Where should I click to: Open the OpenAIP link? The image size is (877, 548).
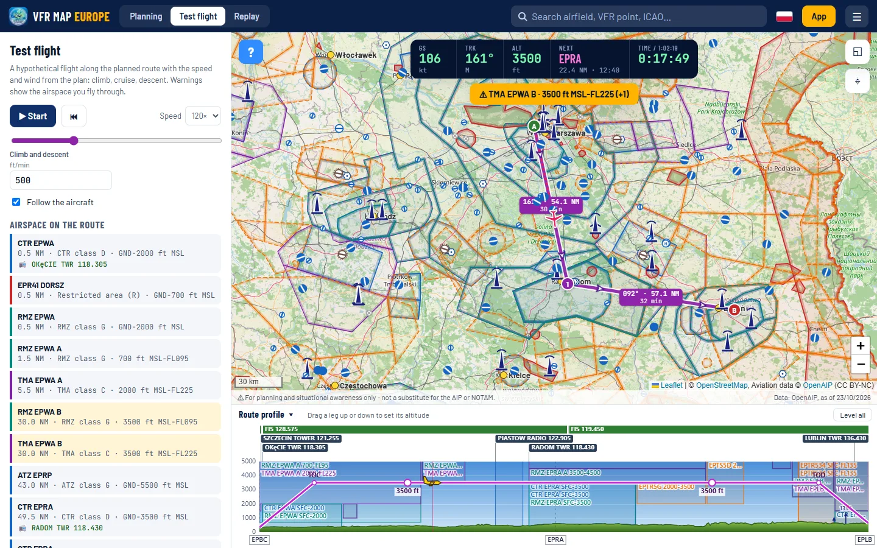817,385
